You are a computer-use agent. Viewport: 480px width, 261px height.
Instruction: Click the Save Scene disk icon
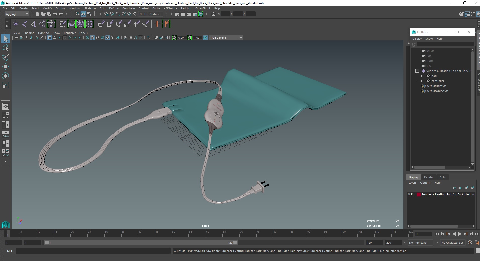(x=49, y=14)
